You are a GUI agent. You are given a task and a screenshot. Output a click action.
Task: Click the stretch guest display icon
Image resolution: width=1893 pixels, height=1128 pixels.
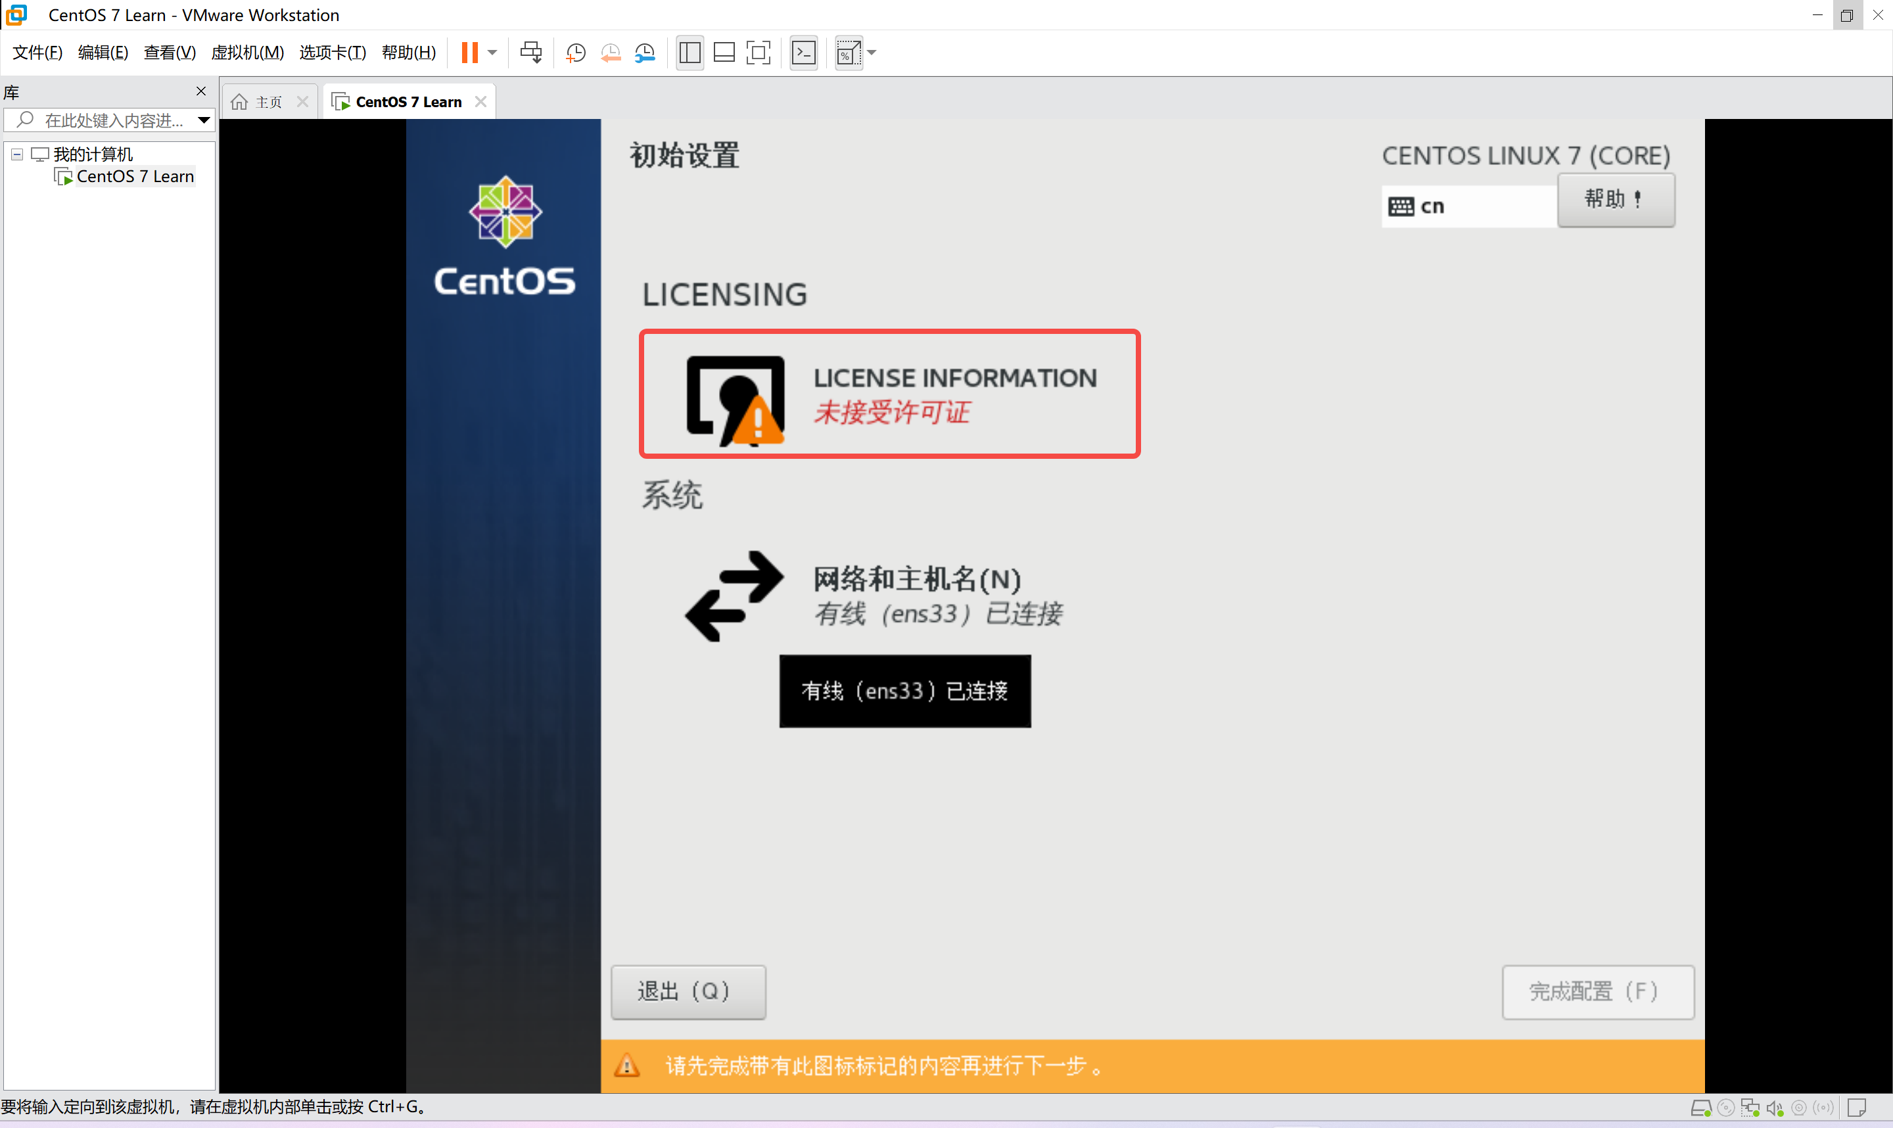click(849, 53)
